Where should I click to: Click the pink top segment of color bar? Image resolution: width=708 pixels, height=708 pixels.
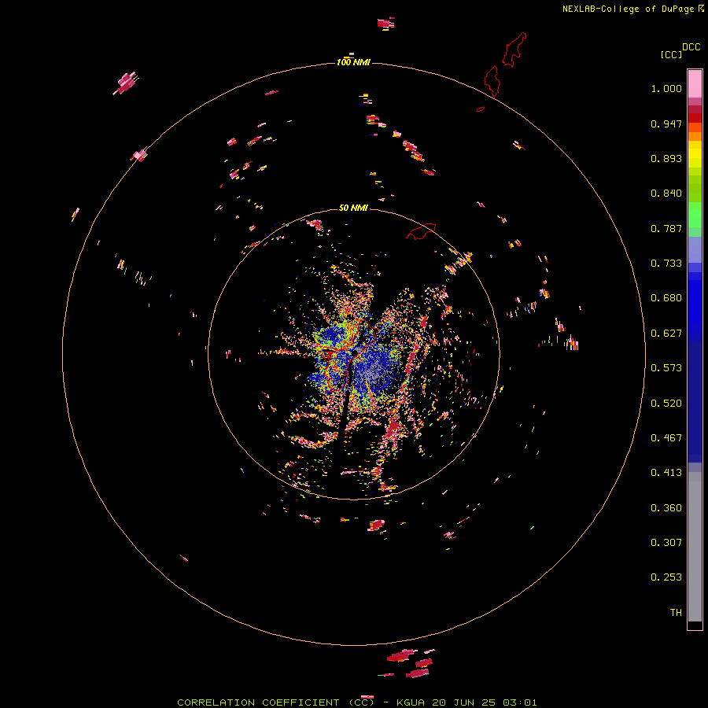pyautogui.click(x=695, y=83)
